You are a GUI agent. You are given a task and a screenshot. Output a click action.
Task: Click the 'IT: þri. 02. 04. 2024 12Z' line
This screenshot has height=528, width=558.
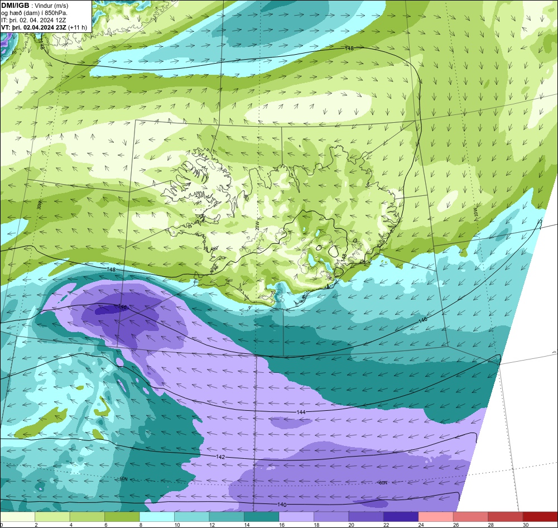[x=33, y=20]
